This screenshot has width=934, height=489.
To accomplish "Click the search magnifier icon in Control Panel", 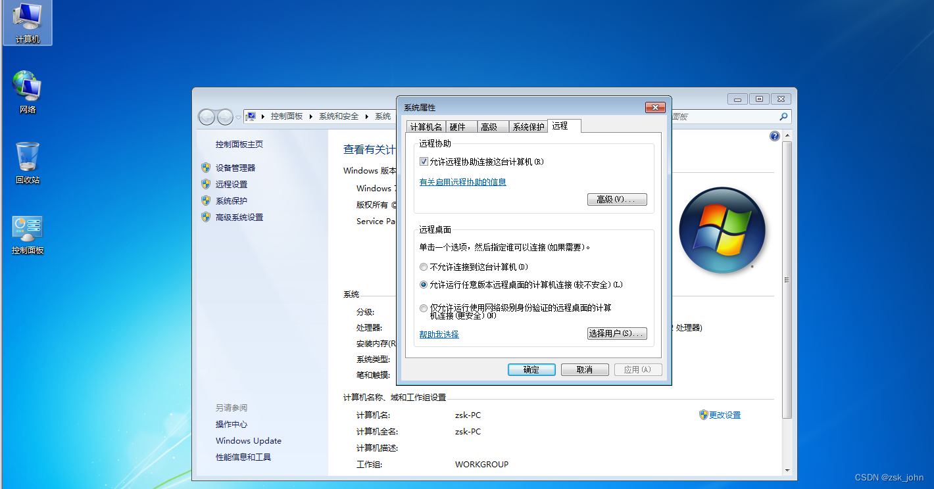I will pos(783,116).
